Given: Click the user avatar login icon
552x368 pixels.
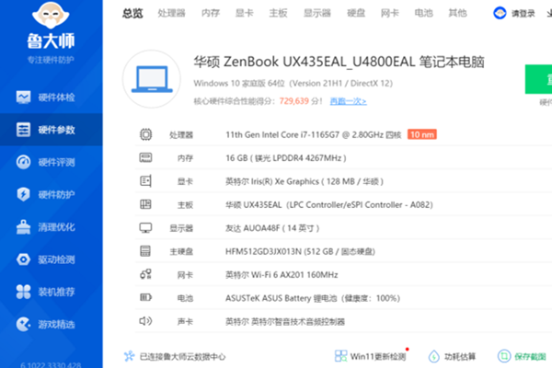Looking at the screenshot, I should (x=500, y=14).
